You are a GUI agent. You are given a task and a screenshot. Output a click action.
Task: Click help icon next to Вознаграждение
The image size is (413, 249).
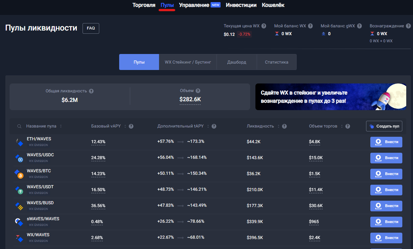coord(408,26)
